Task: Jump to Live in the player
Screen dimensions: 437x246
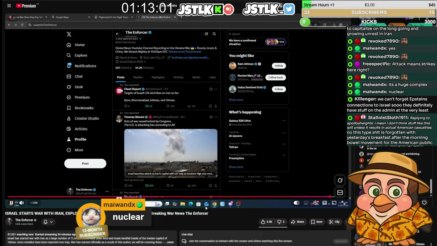Action: click(34, 203)
